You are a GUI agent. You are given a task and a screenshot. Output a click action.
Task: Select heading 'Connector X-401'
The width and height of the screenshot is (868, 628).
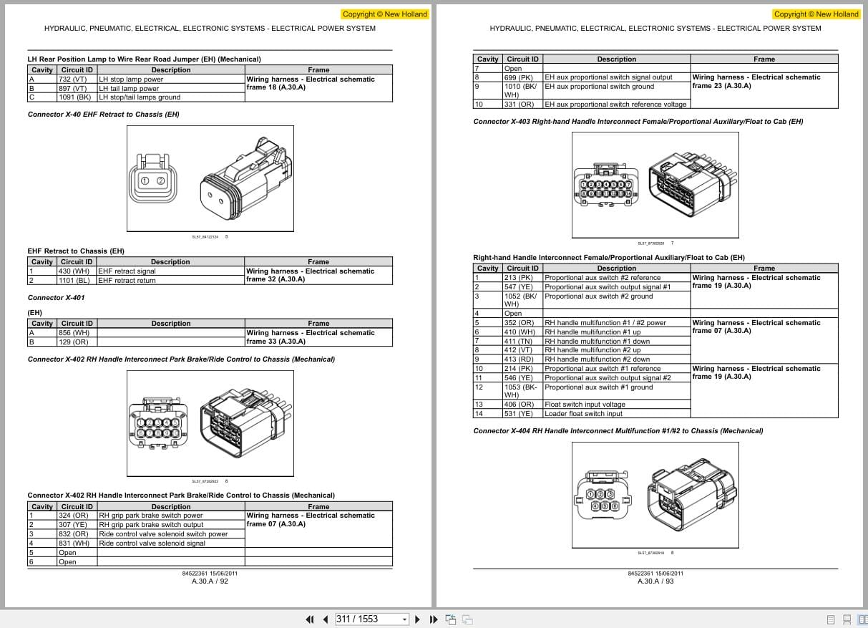[56, 297]
